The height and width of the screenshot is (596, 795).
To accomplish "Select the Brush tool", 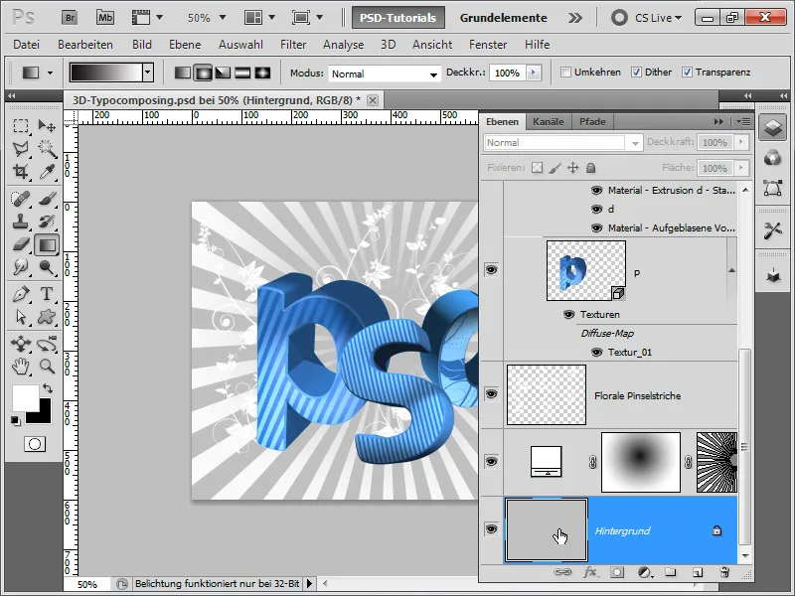I will click(47, 198).
